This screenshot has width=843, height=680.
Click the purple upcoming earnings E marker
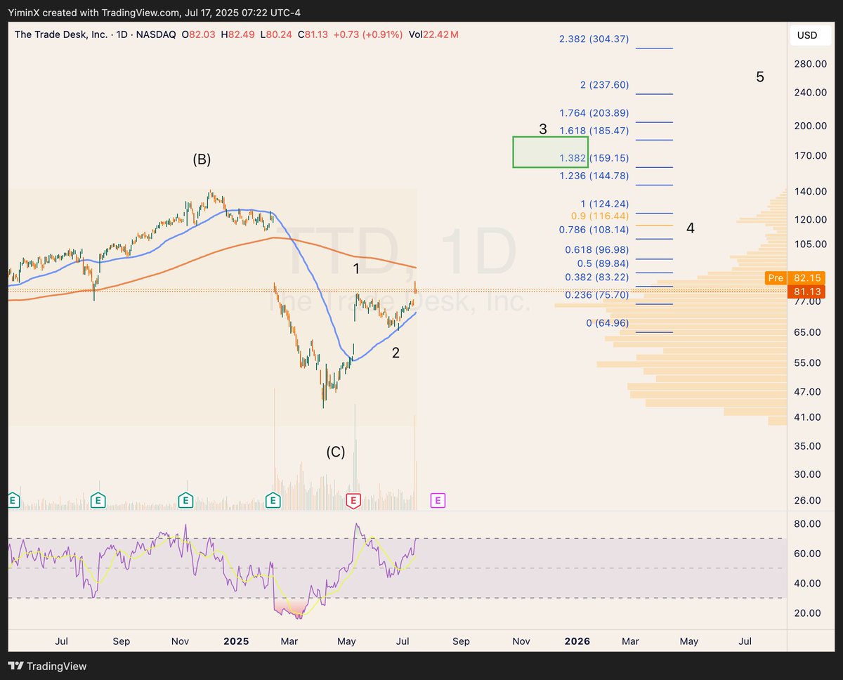click(438, 500)
